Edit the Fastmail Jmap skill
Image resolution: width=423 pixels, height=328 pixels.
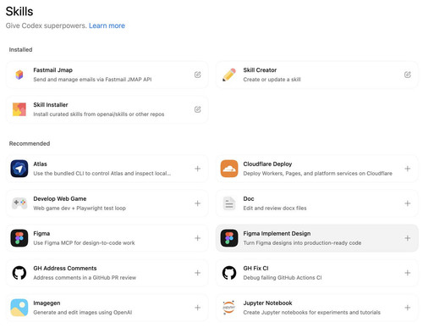tap(198, 75)
